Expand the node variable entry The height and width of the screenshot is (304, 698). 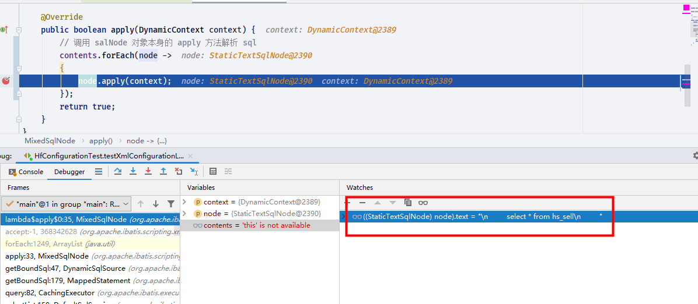(x=184, y=213)
